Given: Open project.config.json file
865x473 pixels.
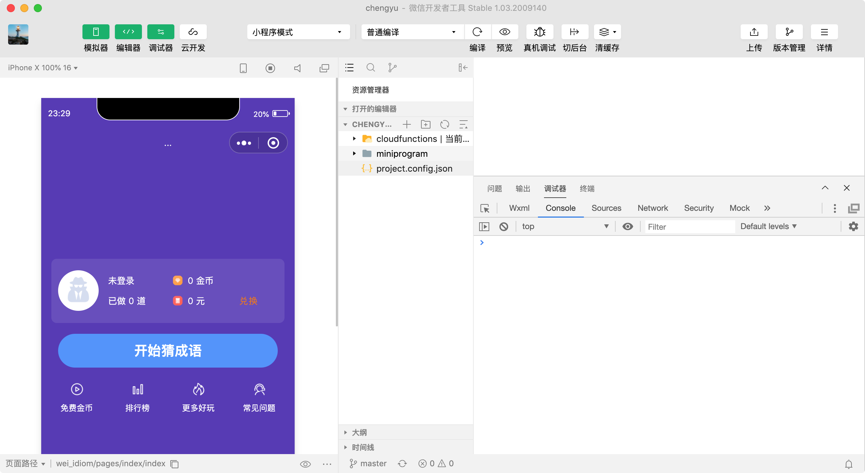Looking at the screenshot, I should pyautogui.click(x=414, y=169).
